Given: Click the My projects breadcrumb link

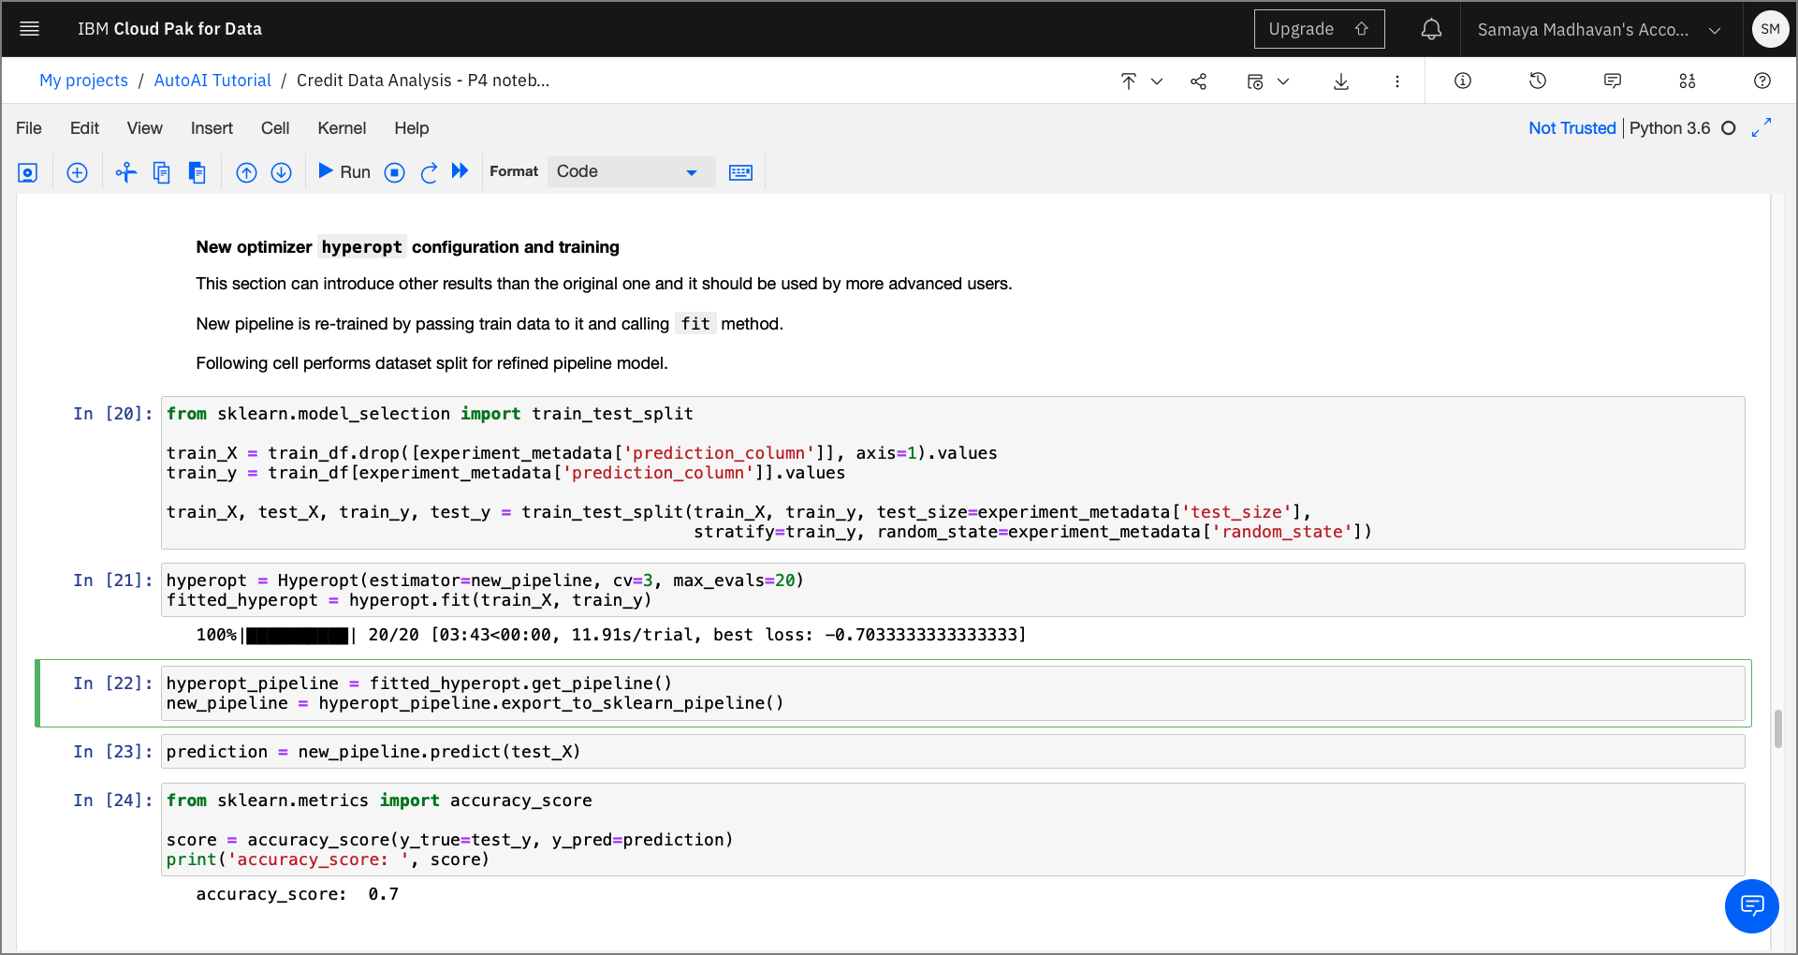Looking at the screenshot, I should pos(83,80).
